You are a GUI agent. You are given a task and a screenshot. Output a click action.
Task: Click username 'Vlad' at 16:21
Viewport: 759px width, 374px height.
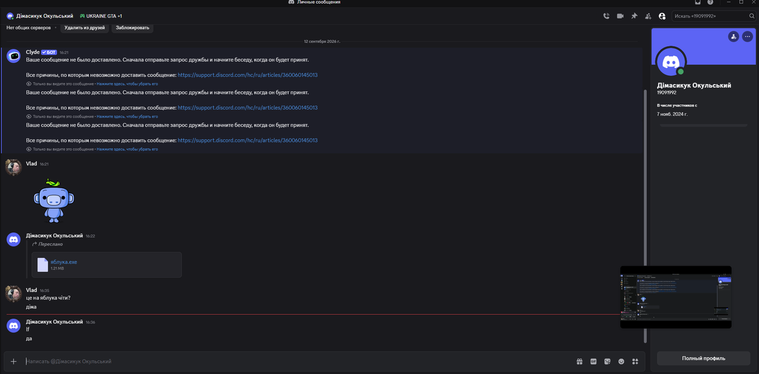click(x=31, y=164)
